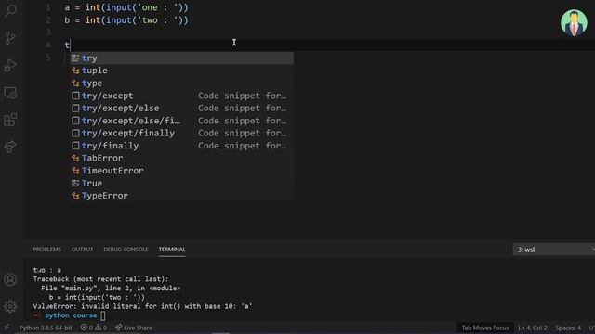Click 'Tab Moves Focus' status indicator

(485, 328)
